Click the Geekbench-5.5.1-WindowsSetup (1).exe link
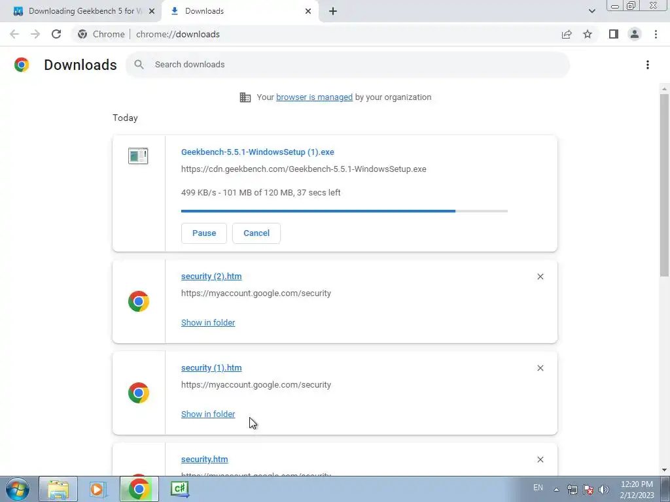 (x=258, y=152)
